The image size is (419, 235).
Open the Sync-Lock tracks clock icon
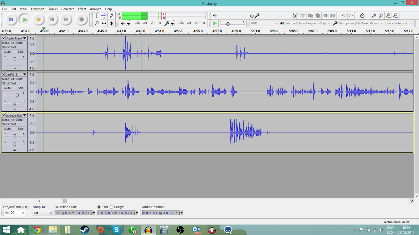(x=362, y=16)
